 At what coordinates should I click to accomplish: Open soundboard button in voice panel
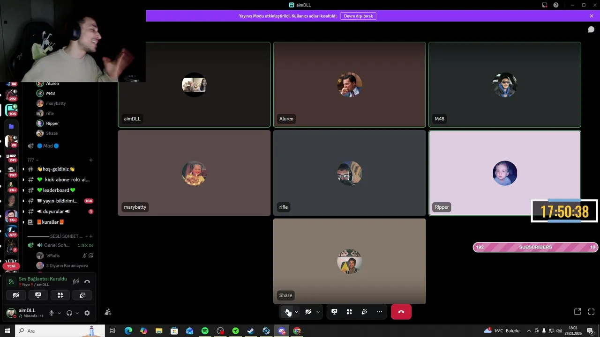[x=82, y=295]
